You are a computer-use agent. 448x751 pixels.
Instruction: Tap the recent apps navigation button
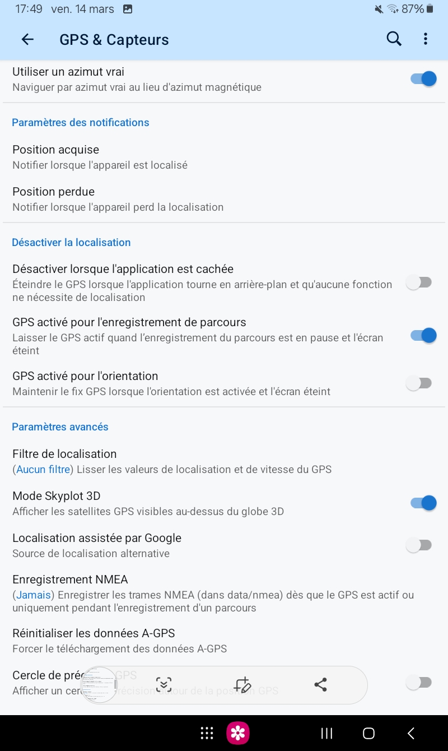(326, 733)
